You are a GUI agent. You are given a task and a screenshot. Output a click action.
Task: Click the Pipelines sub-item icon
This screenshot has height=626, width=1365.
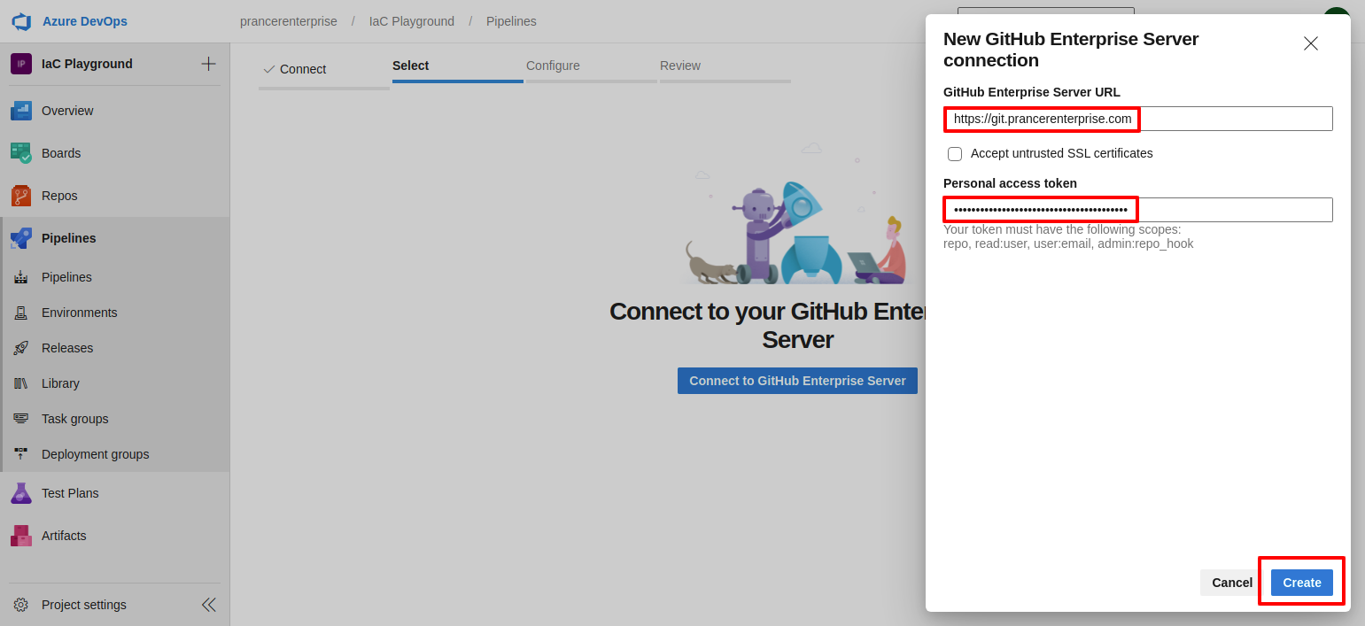21,277
